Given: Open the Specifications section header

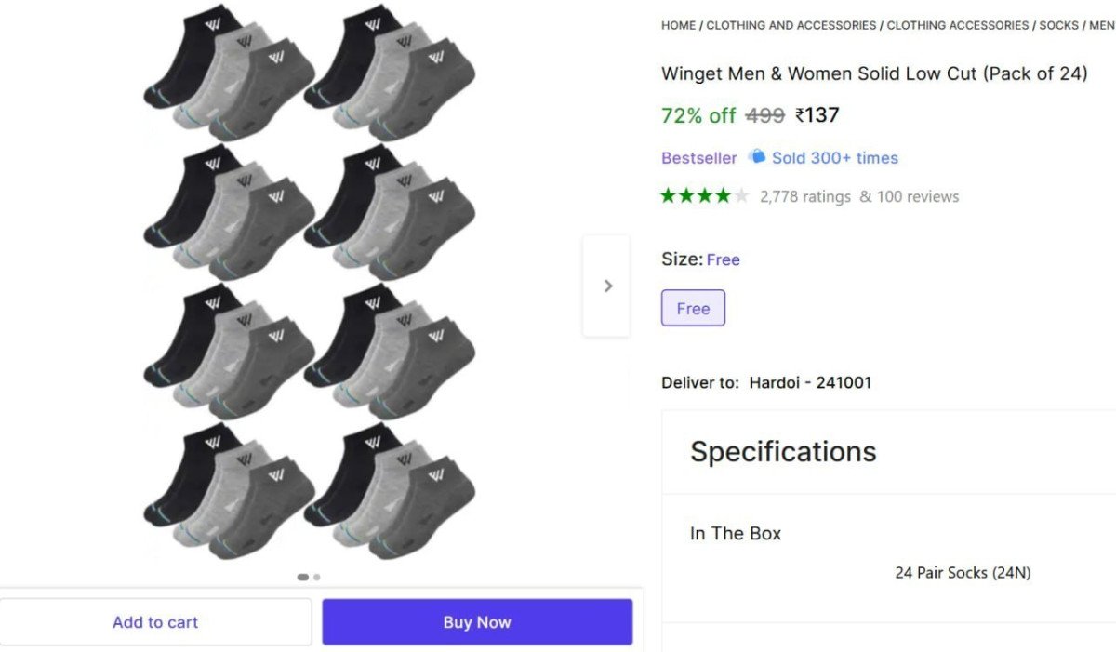Looking at the screenshot, I should pos(783,452).
